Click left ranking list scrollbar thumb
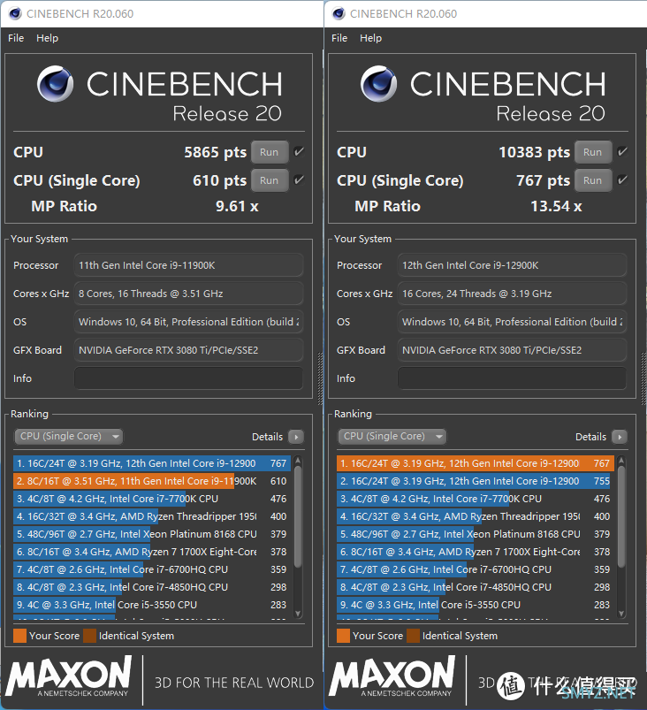Viewport: 647px width, 710px height. click(x=298, y=516)
